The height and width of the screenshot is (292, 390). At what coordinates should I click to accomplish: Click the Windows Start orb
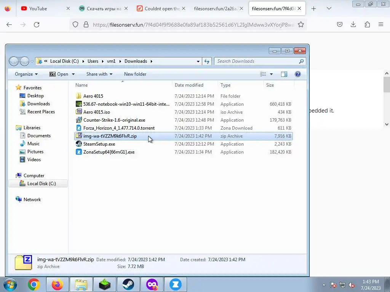[x=10, y=284]
